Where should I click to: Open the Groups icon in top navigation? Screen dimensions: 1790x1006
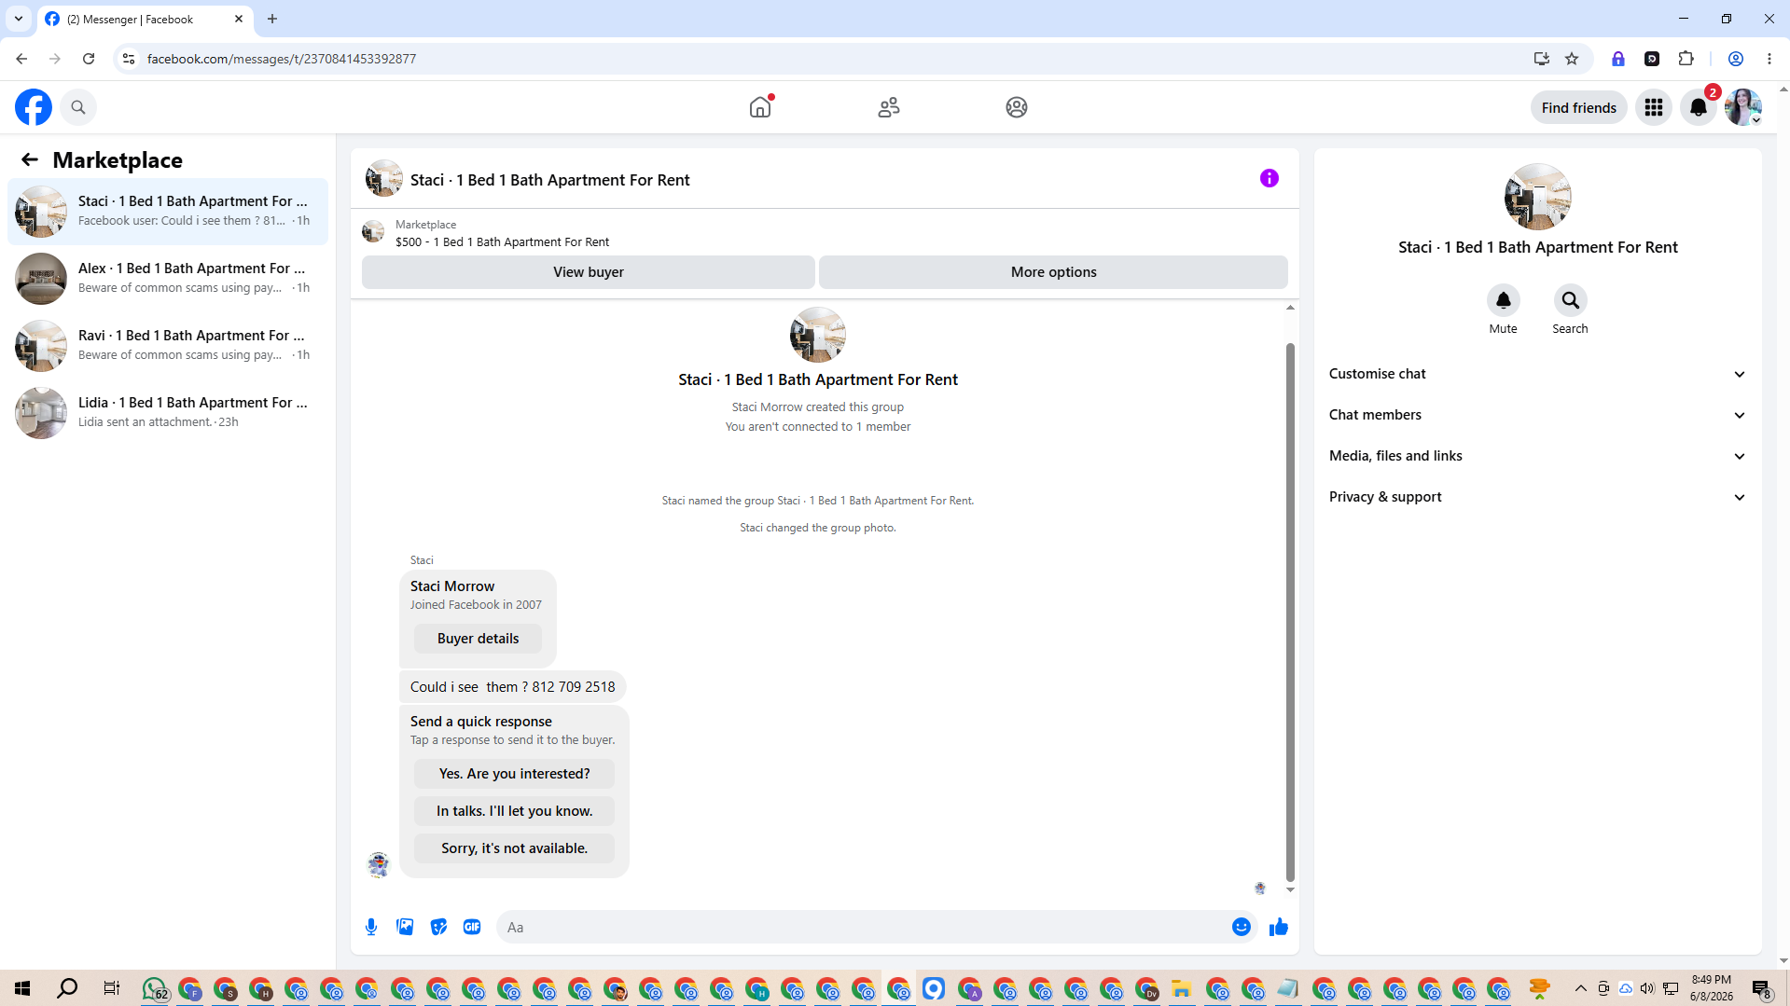[x=1017, y=107]
